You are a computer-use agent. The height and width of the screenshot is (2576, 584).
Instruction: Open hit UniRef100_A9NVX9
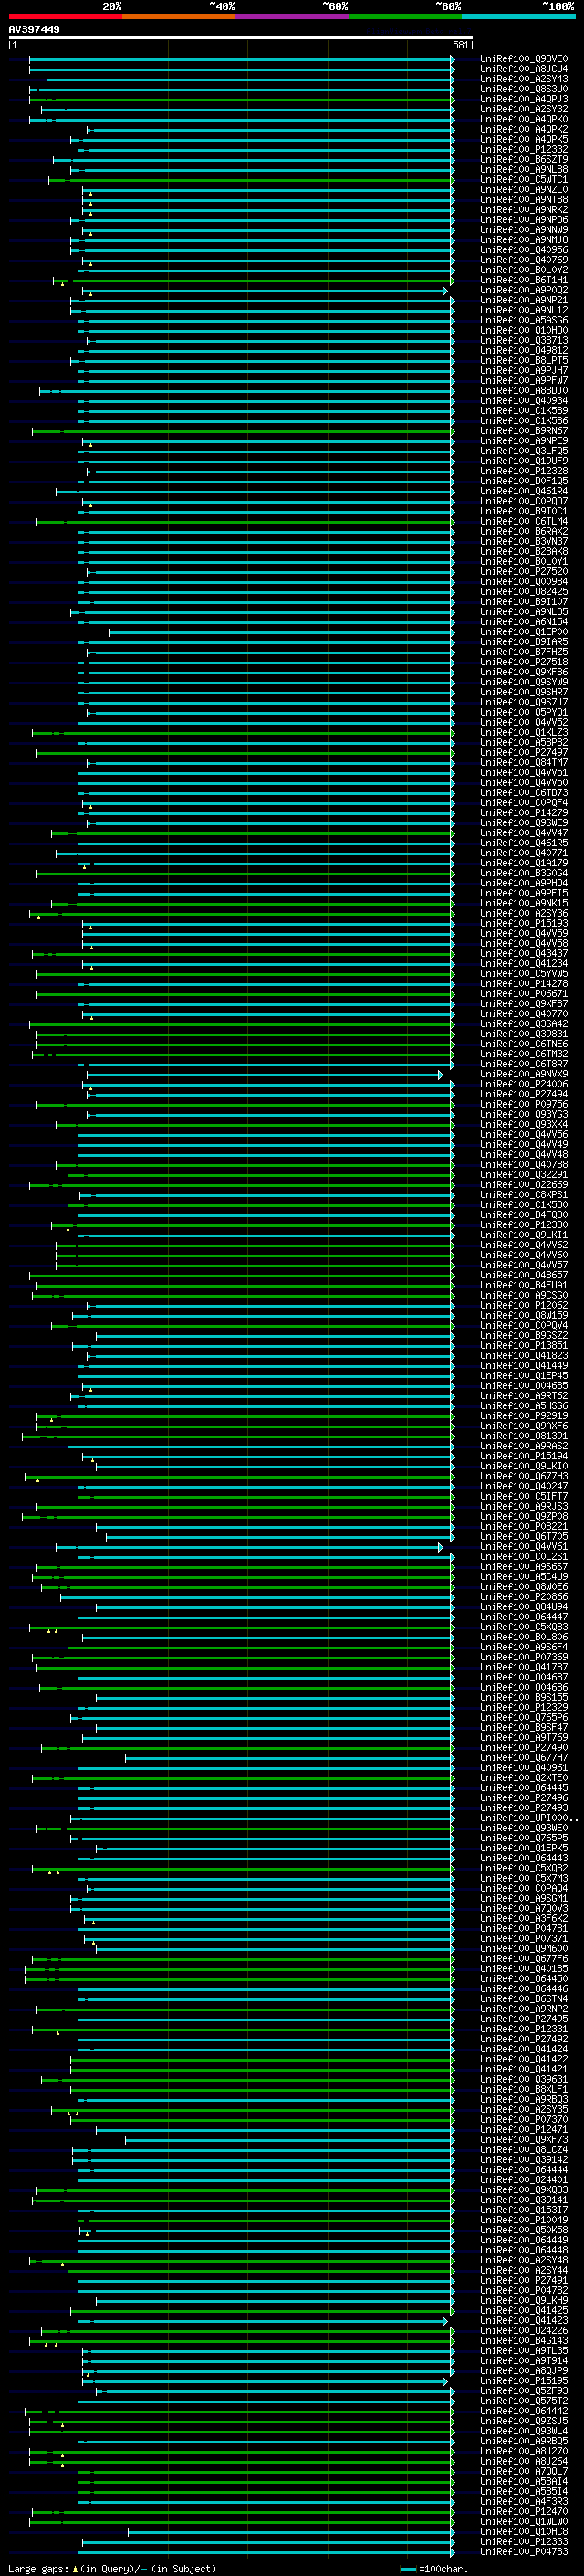(524, 1074)
